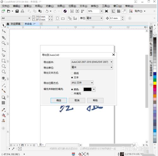Click the Print icon in toolbar
The width and height of the screenshot is (158, 156).
point(22,11)
